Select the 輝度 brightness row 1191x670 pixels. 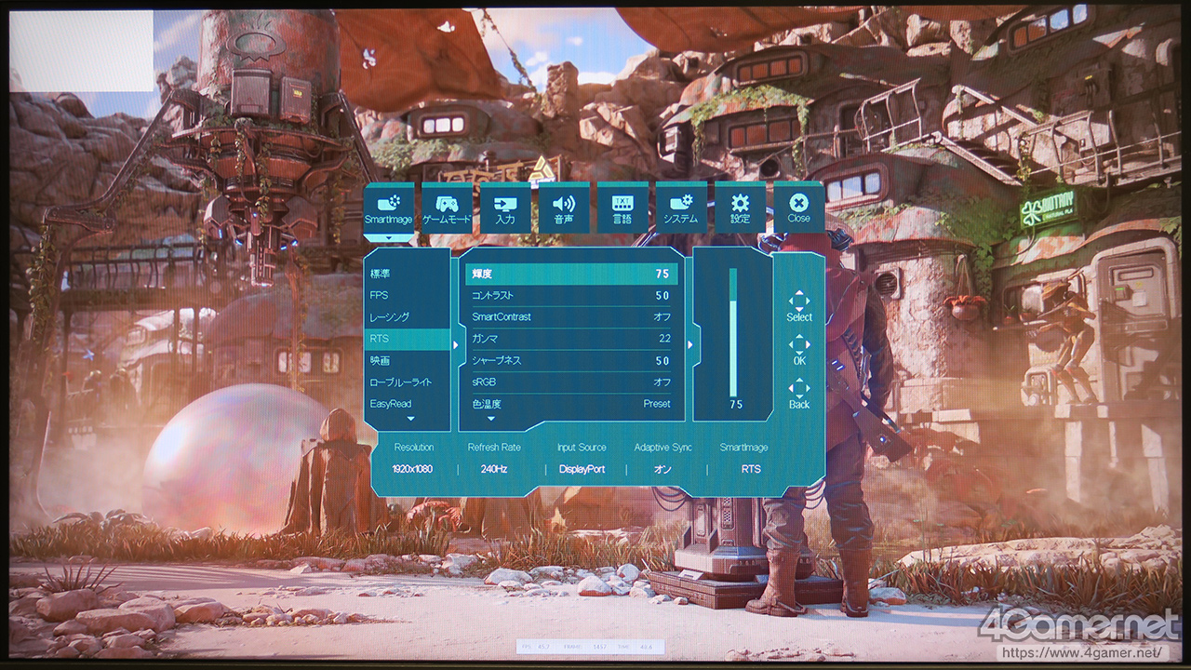click(x=571, y=274)
